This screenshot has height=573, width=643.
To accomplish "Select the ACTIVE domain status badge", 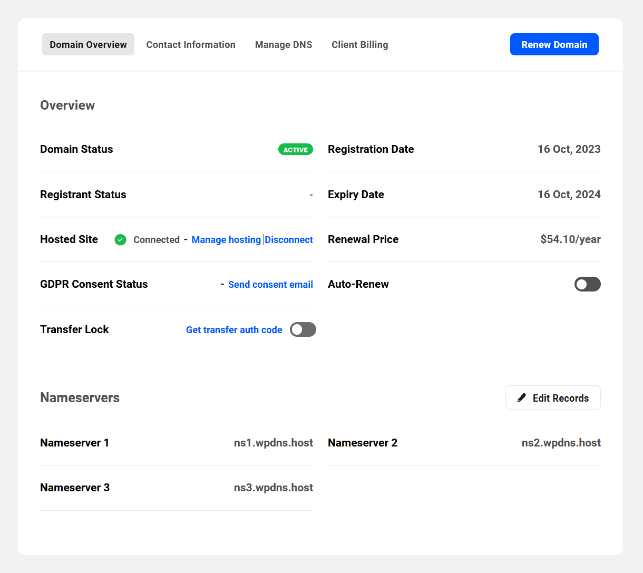I will (296, 150).
